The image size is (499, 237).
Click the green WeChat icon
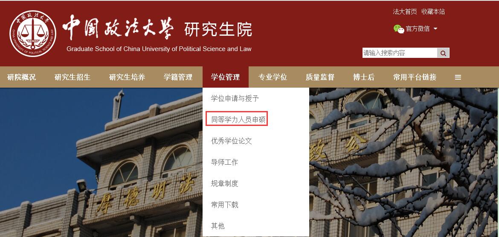398,29
